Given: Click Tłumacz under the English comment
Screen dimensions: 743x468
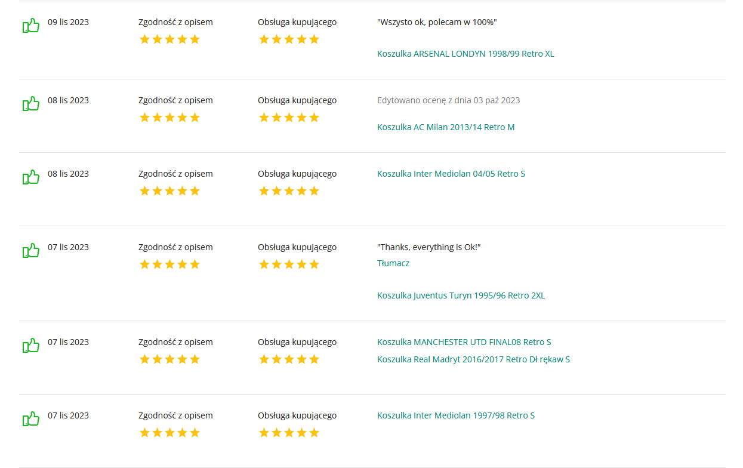Looking at the screenshot, I should pos(393,263).
